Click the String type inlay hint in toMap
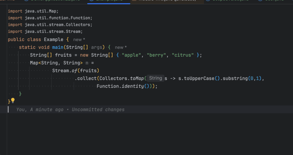293x155 pixels. (155, 78)
